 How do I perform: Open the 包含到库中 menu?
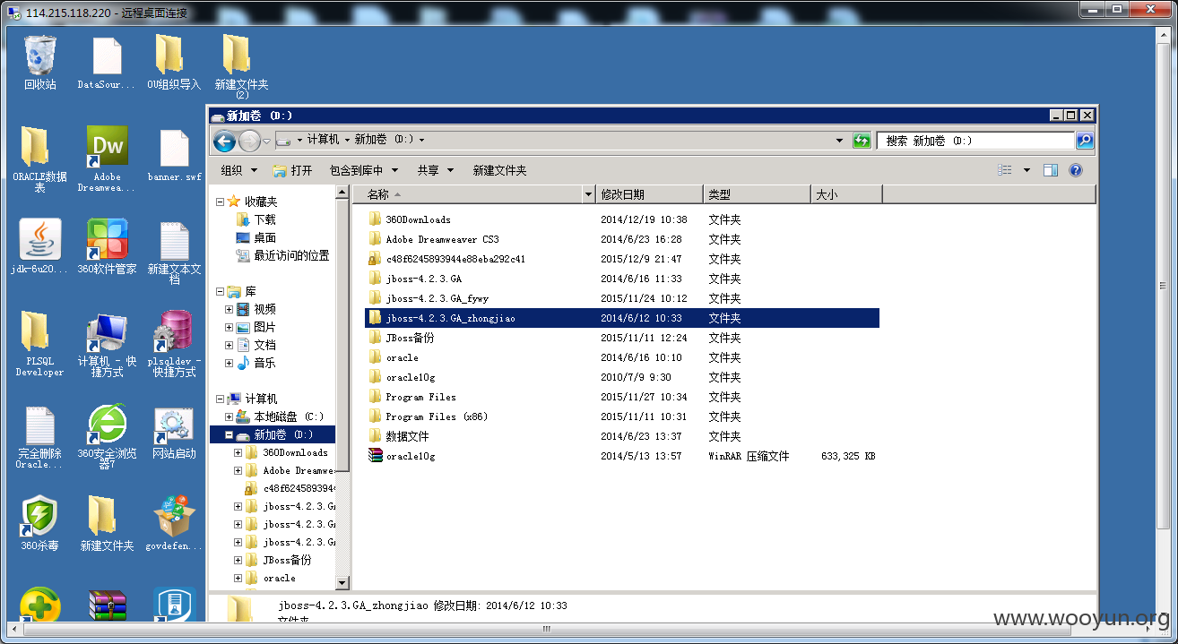click(x=363, y=170)
